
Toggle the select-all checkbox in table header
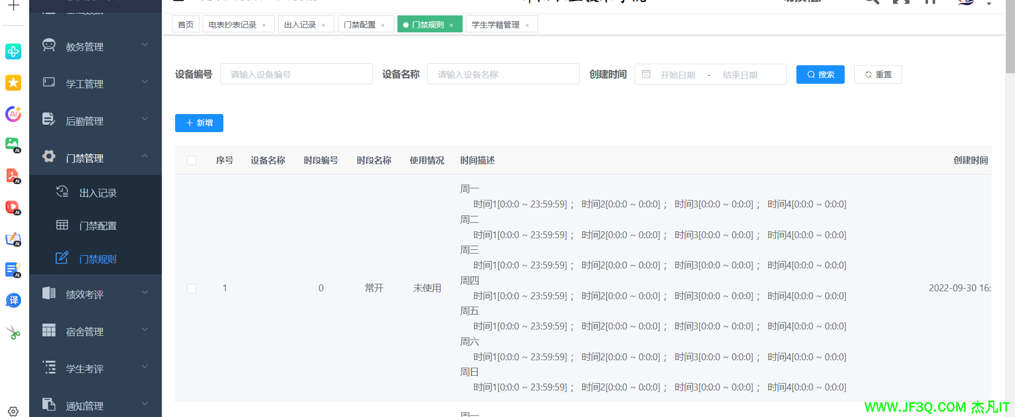click(192, 160)
